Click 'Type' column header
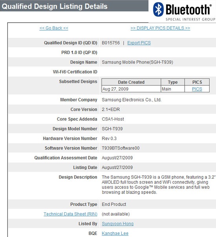Viewport: 216px width, 237px height. (173, 82)
